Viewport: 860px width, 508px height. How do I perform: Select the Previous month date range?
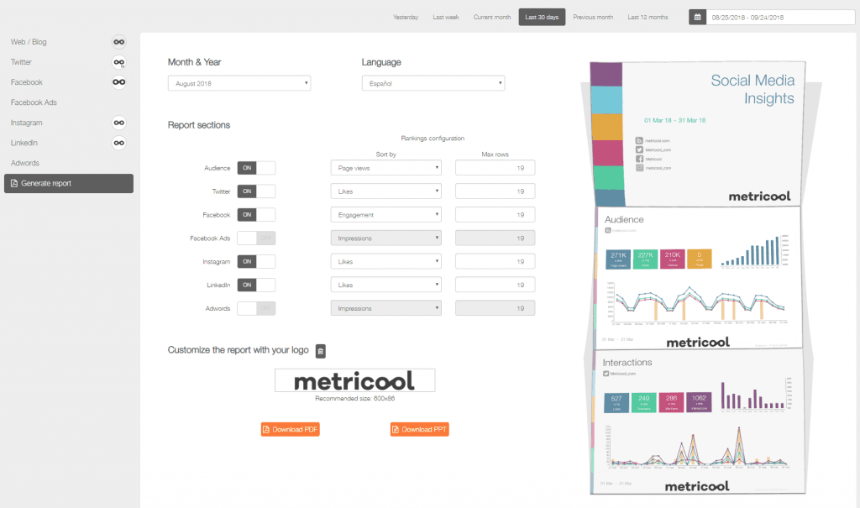[593, 17]
